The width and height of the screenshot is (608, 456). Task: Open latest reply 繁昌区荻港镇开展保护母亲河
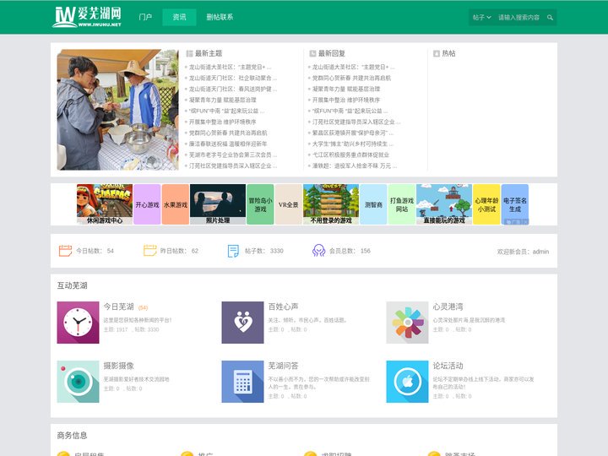(x=353, y=133)
